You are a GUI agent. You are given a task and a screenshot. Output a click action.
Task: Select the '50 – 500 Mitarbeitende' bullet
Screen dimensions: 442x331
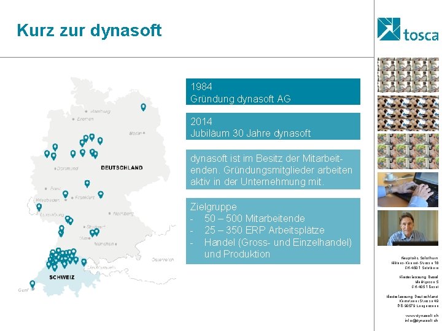[x=255, y=218]
